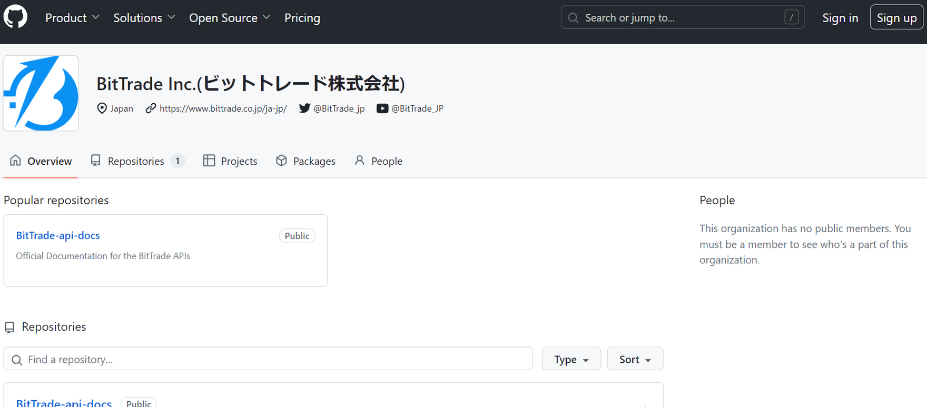Click the Sign up button

point(896,18)
